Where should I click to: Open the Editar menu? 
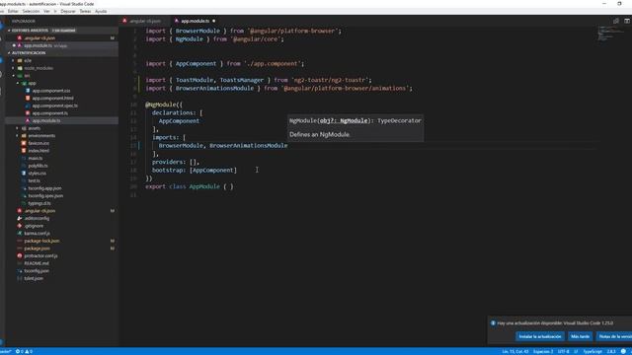click(x=13, y=11)
